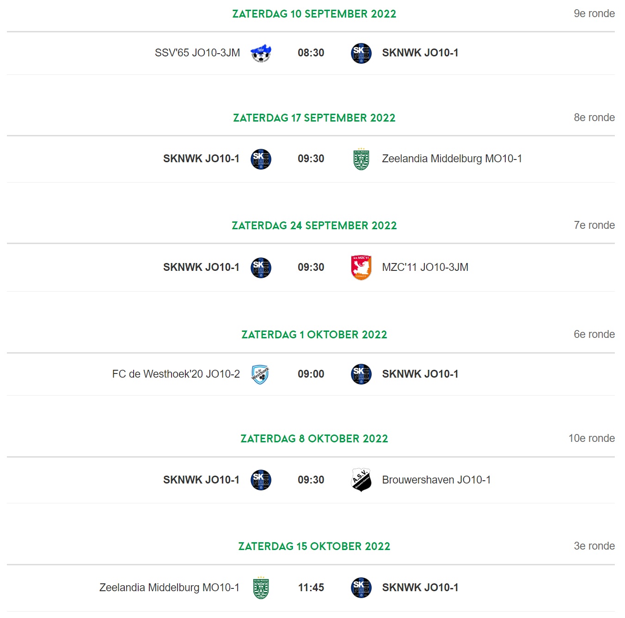The image size is (625, 618).
Task: Click the 11:45 match time
Action: 311,587
